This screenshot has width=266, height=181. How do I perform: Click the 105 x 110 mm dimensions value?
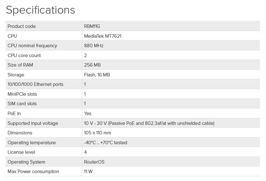point(98,133)
